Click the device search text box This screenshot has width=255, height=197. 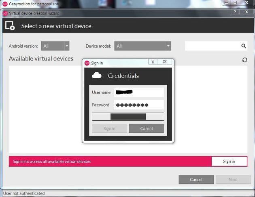216,46
